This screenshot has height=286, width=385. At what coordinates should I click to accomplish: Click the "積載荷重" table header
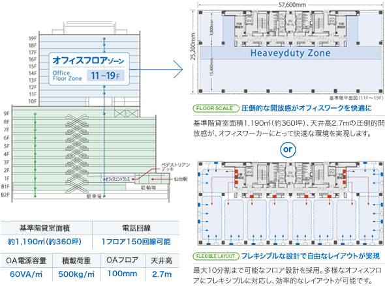pos(76,261)
